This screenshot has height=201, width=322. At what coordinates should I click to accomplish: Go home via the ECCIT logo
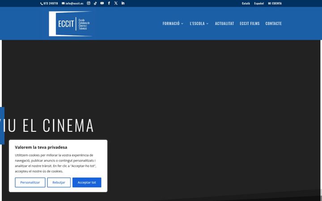tap(71, 24)
